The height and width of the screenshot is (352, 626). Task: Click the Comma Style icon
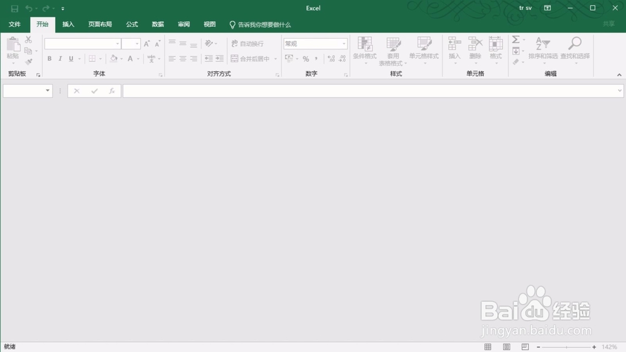pyautogui.click(x=316, y=59)
